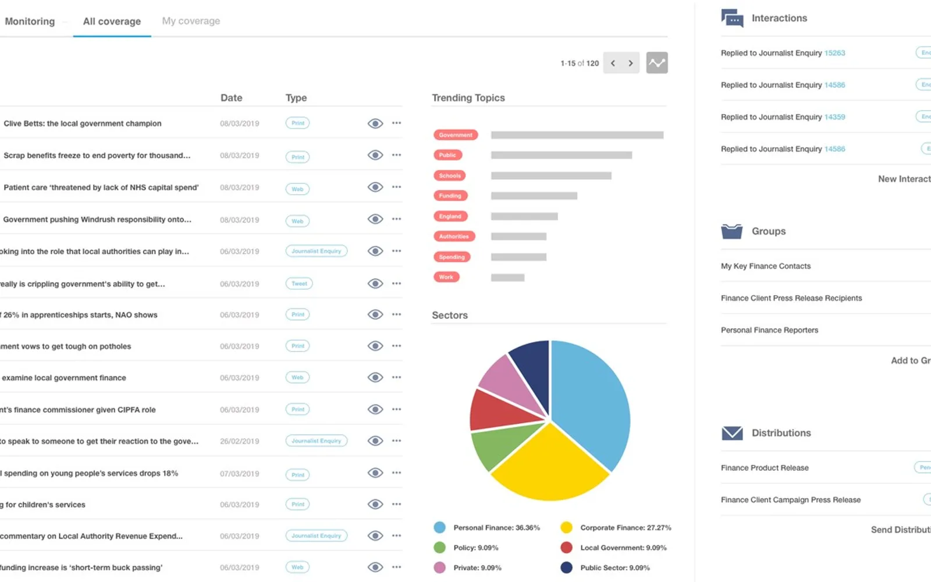Click the Tweet type tag
Viewport: 931px width, 582px height.
299,284
